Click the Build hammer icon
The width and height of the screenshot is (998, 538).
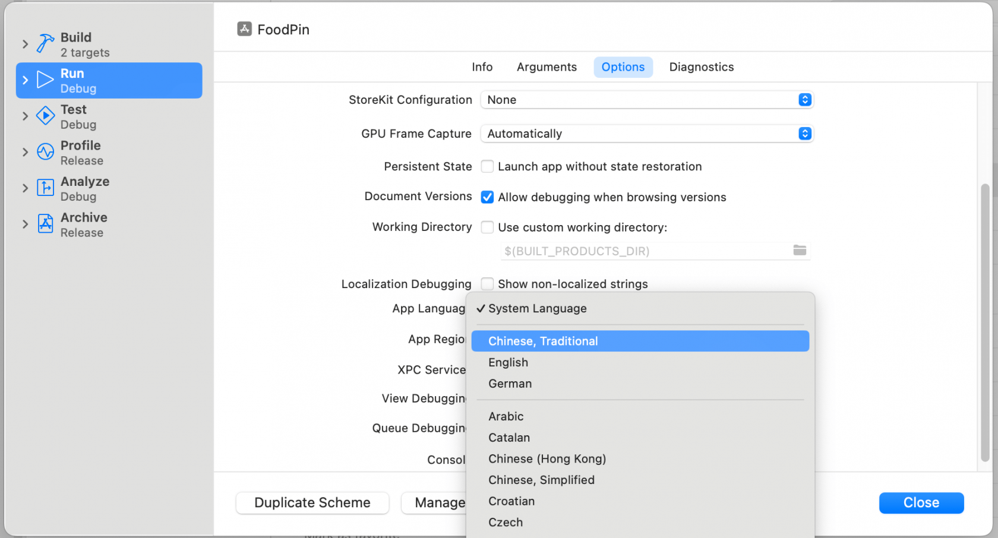point(45,44)
